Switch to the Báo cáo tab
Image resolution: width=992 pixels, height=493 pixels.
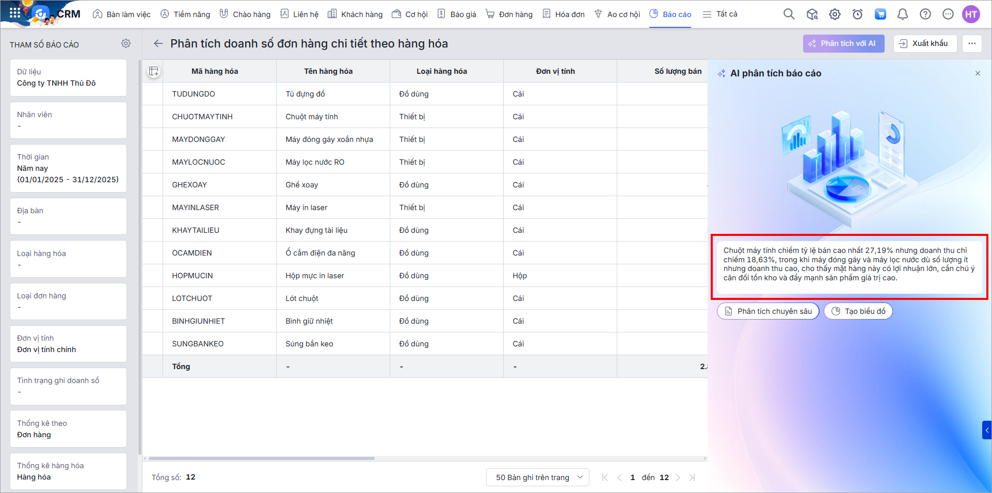click(x=670, y=14)
